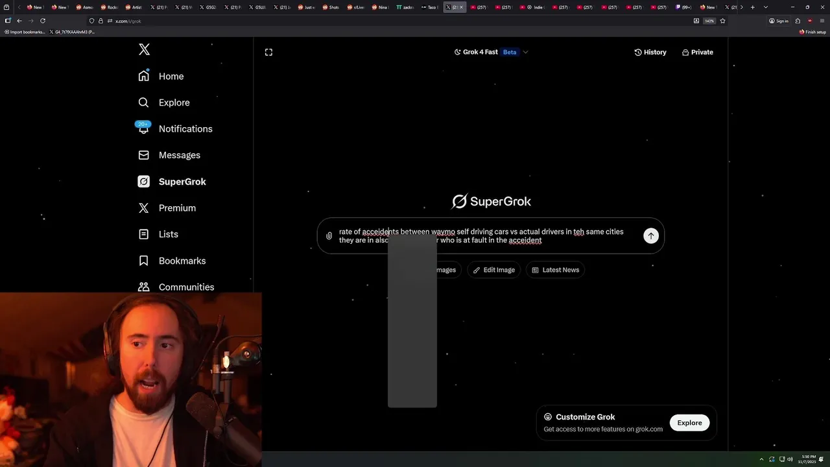830x467 pixels.
Task: Open Communities in the sidebar
Action: 176,287
